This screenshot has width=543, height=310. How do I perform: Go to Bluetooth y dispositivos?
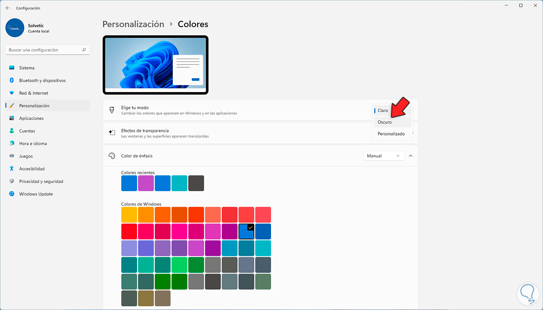pyautogui.click(x=48, y=80)
